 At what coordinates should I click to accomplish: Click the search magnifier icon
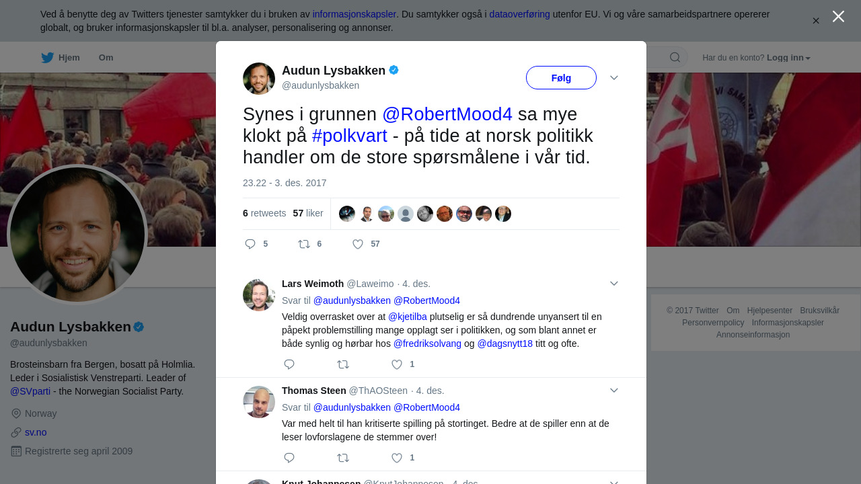coord(675,57)
